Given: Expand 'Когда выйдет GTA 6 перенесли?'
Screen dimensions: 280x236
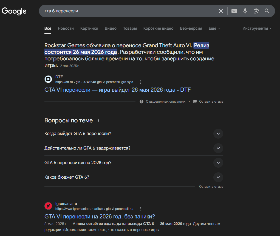Looking at the screenshot, I should click(134, 134).
